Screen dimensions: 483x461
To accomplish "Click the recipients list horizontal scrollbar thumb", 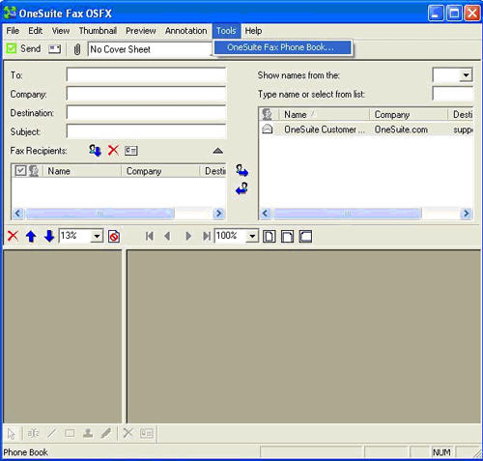I will pyautogui.click(x=100, y=214).
